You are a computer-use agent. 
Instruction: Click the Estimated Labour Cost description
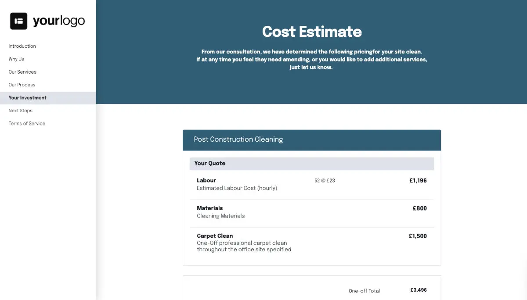pos(237,188)
